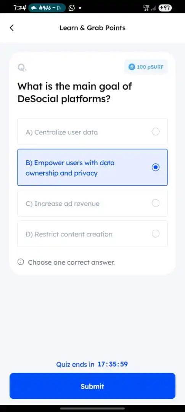Tap the Q. question marker
The width and height of the screenshot is (185, 412).
23,68
